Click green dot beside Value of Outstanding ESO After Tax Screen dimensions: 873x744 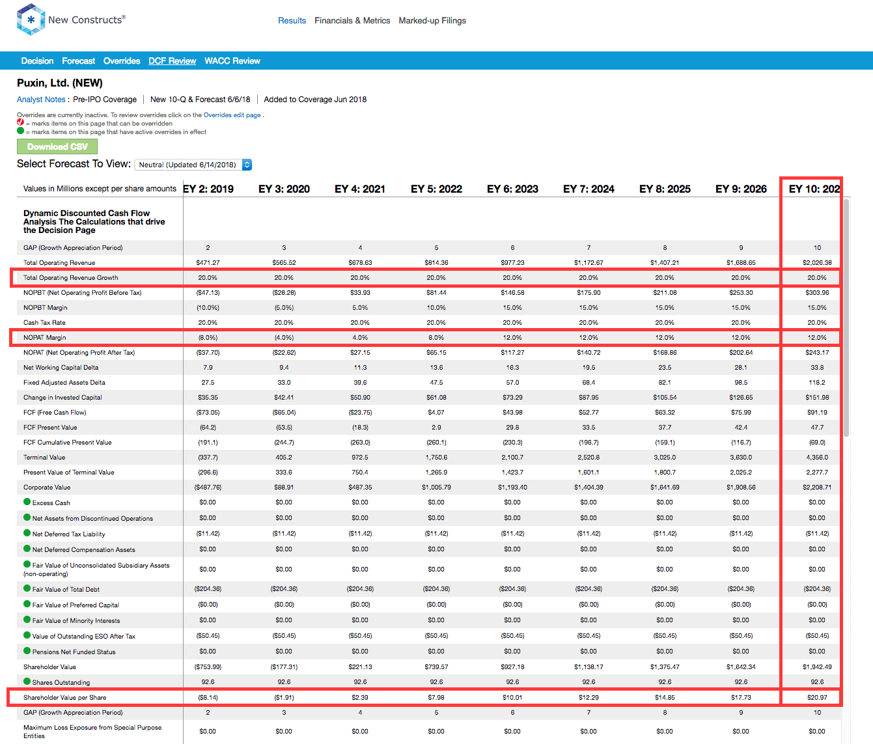tap(27, 635)
